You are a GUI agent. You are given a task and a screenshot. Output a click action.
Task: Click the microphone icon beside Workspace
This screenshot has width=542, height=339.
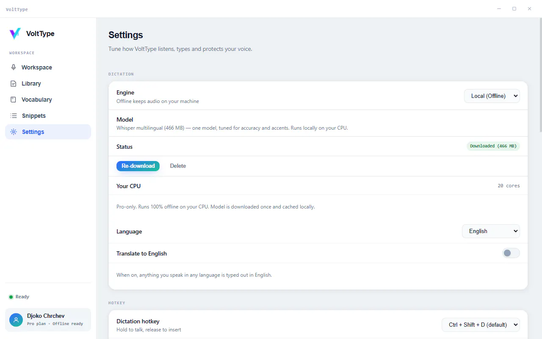click(x=14, y=67)
